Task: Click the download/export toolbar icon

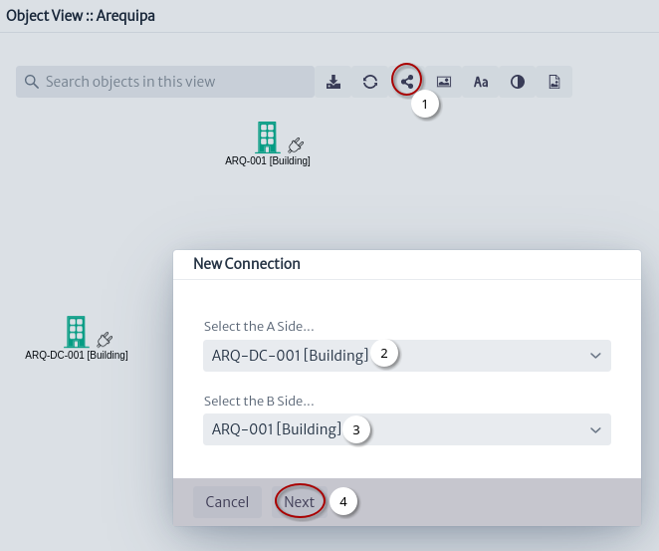Action: tap(333, 82)
